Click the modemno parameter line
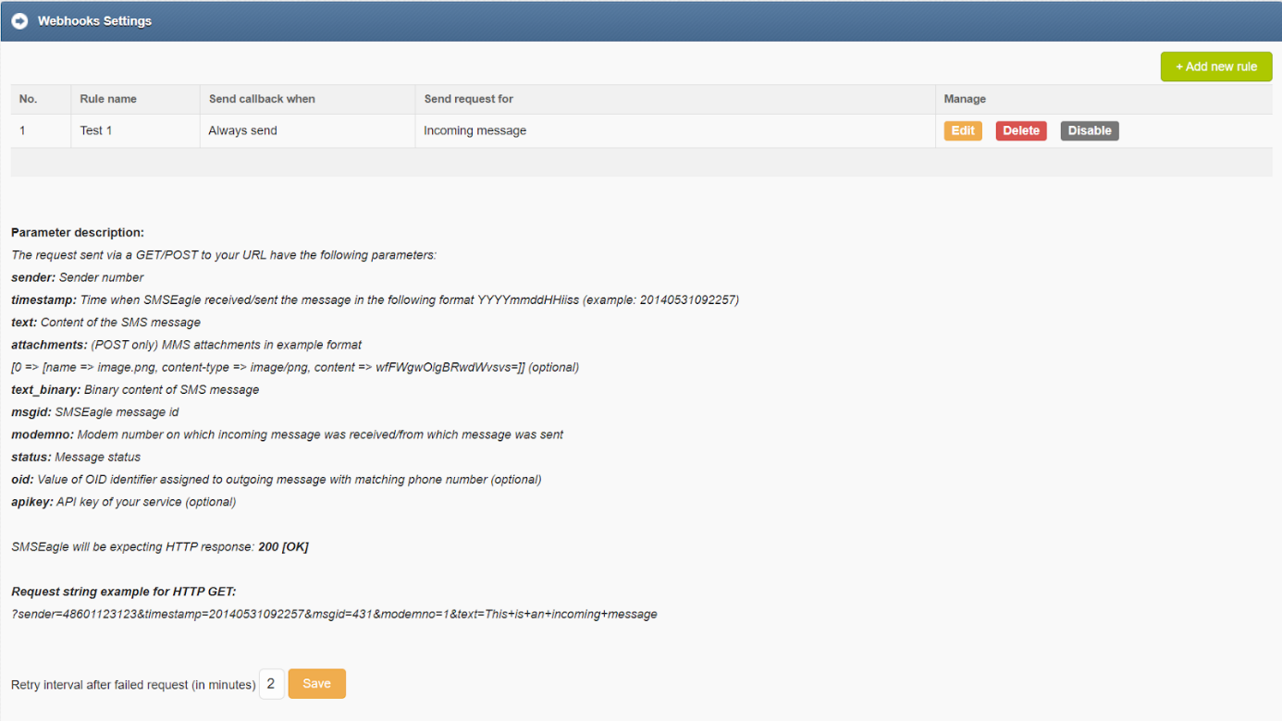The width and height of the screenshot is (1282, 721). point(287,434)
